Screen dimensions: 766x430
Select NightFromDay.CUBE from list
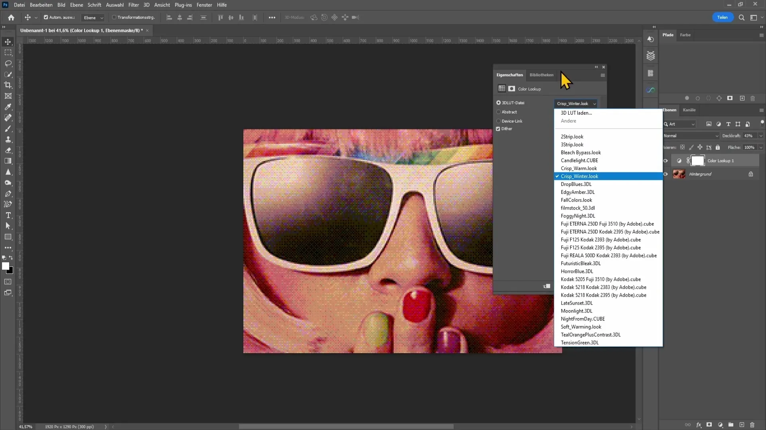coord(583,319)
